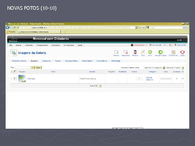Click the star rating for brasil copy
Screen dimensions: 195x146
[166, 79]
